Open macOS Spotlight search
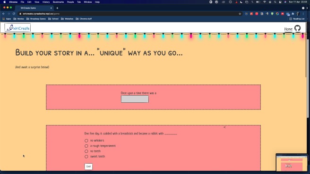The image size is (310, 174). coord(275,2)
